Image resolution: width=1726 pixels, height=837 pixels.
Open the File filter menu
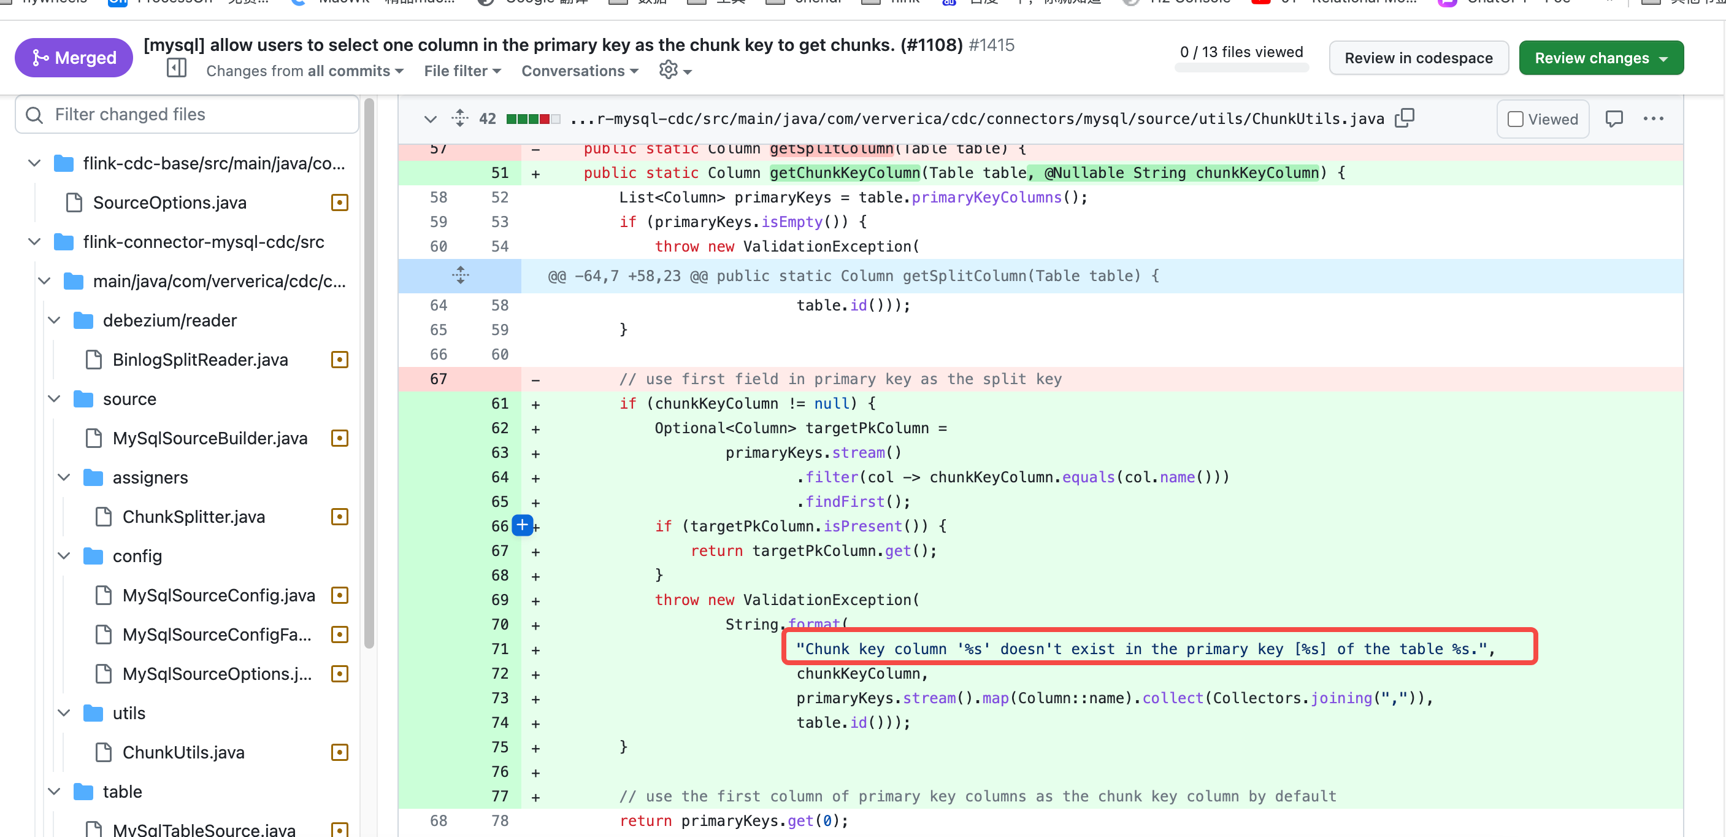(462, 71)
